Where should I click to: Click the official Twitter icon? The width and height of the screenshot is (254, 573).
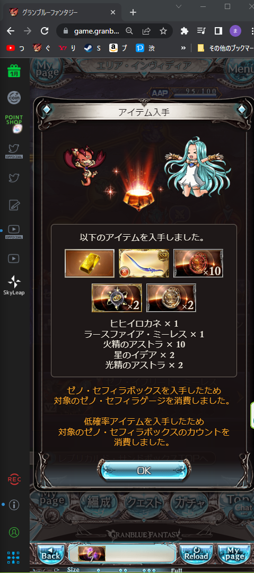click(14, 151)
